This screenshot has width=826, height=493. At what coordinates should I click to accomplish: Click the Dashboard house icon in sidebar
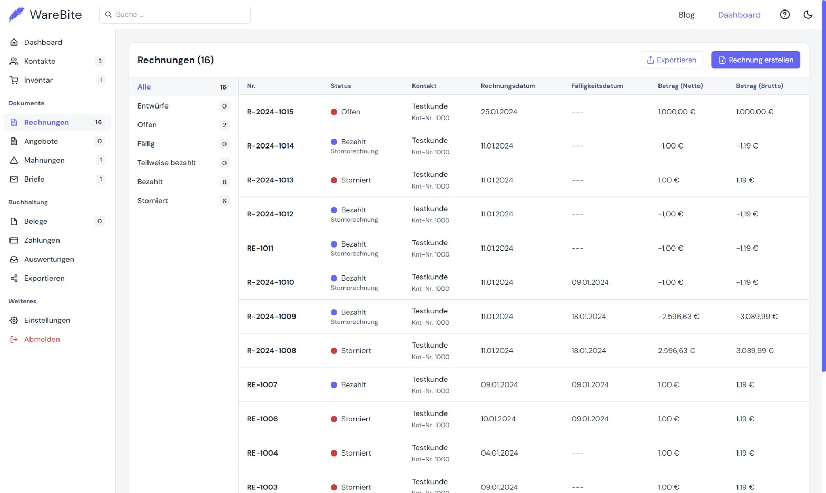pos(14,42)
